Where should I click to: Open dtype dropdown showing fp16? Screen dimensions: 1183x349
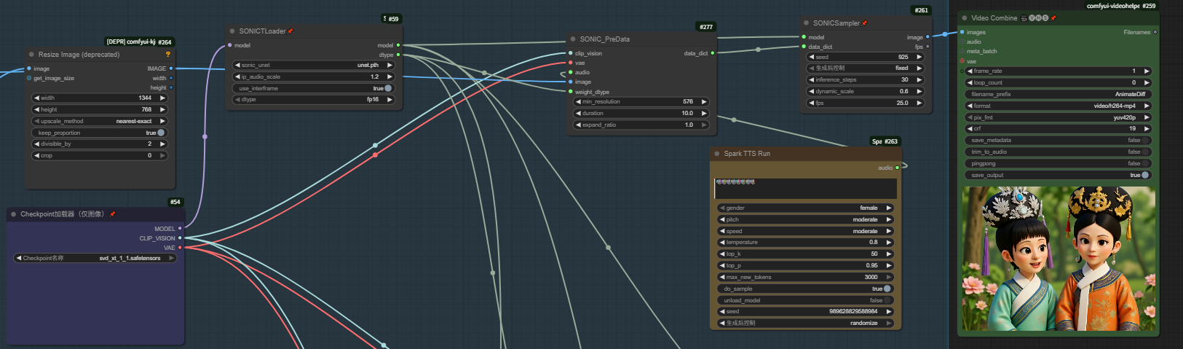(314, 99)
